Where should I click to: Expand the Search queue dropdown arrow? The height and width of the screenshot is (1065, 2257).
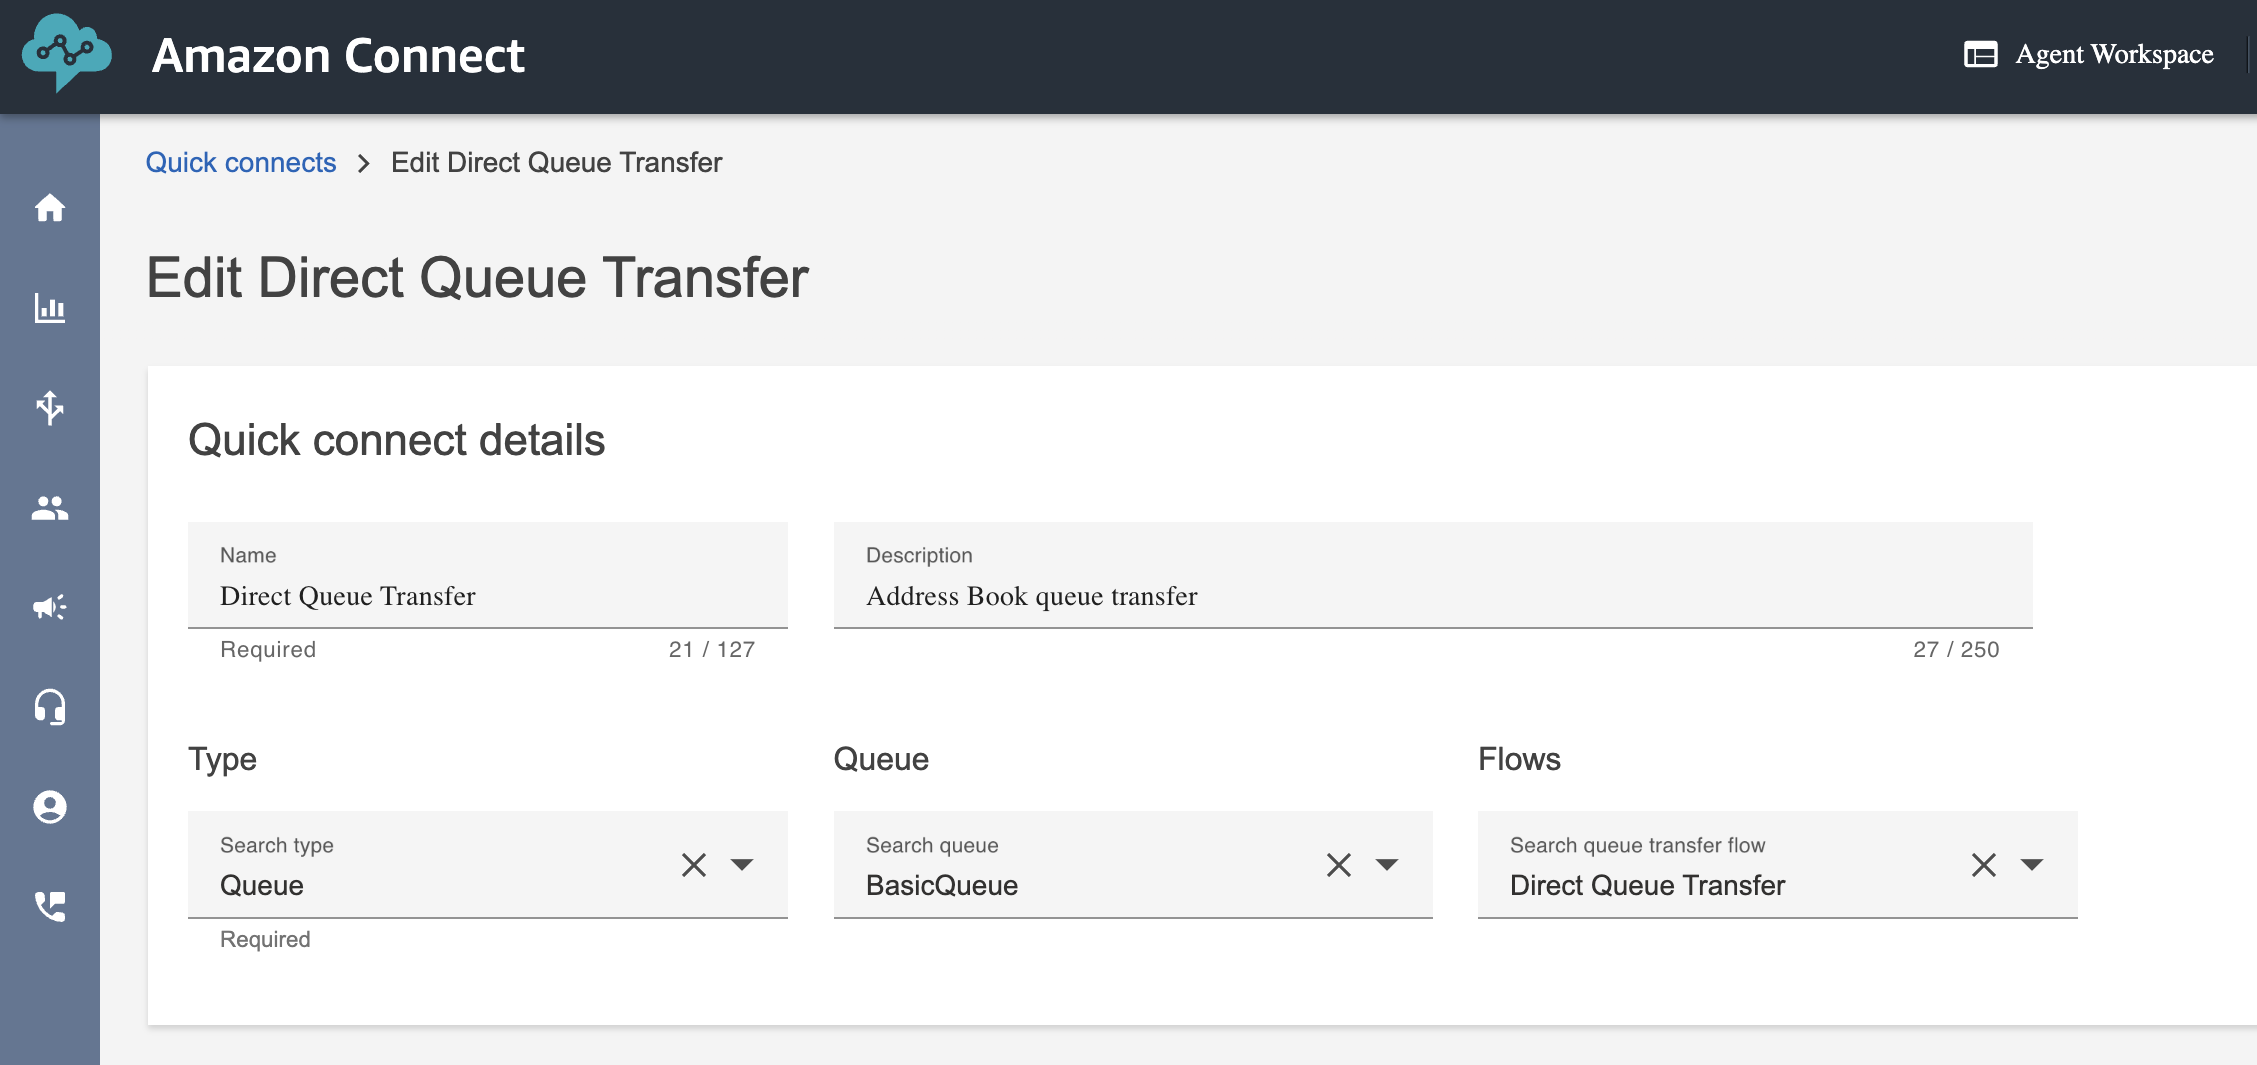pos(1387,865)
